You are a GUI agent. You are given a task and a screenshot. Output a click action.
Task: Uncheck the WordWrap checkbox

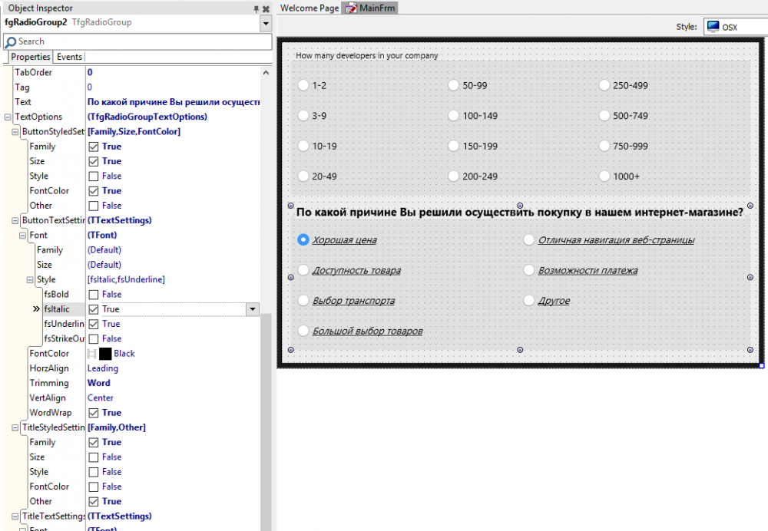coord(94,413)
